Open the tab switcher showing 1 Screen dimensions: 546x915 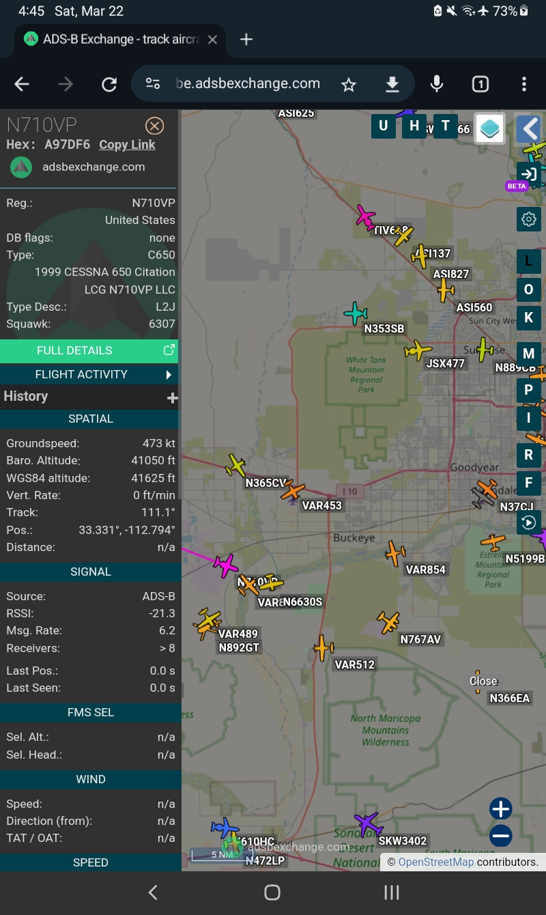(480, 84)
